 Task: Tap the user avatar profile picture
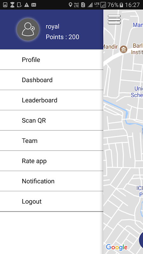click(x=28, y=30)
